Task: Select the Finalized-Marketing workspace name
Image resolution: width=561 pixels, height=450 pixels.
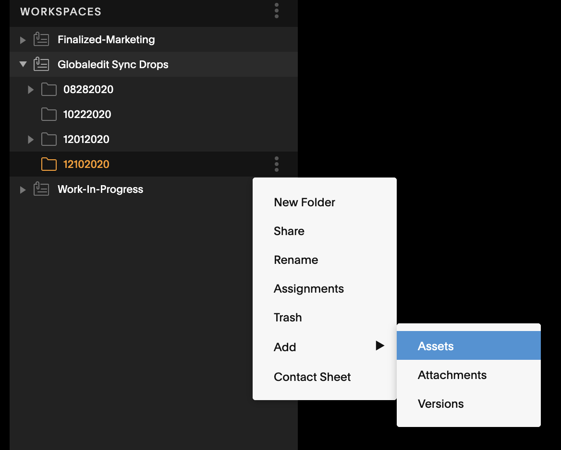Action: 106,39
